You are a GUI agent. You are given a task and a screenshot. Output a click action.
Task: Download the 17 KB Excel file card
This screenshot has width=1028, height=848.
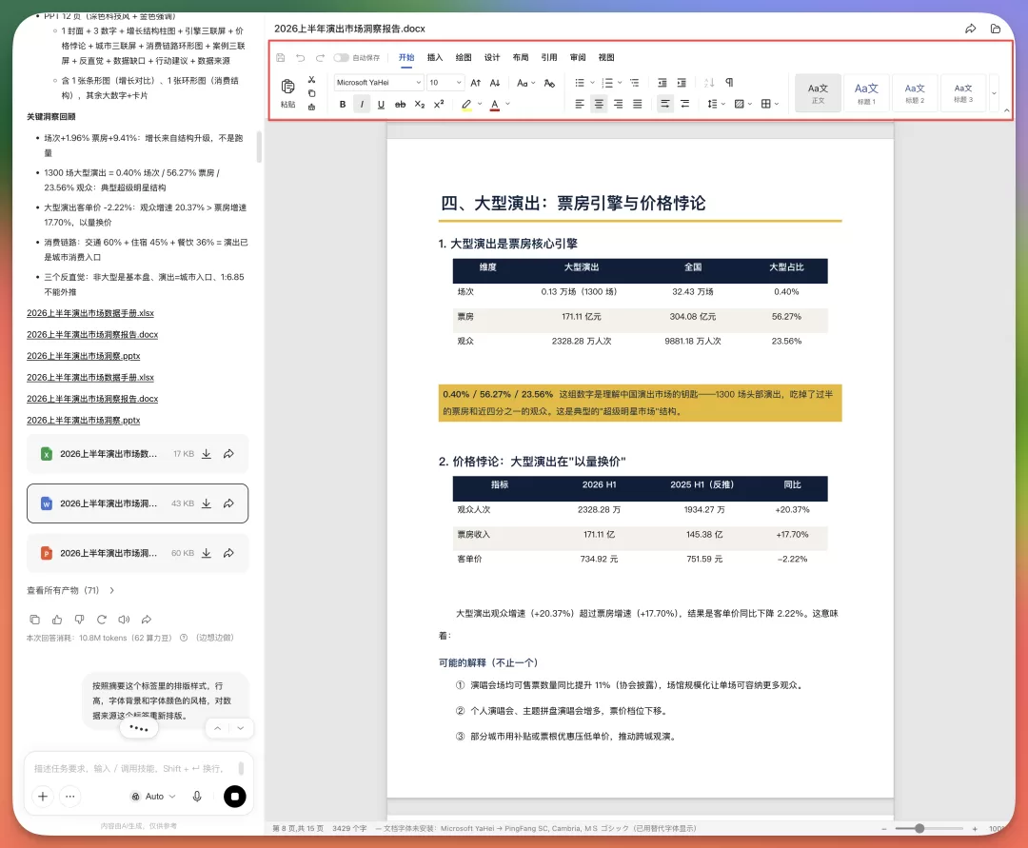(207, 453)
